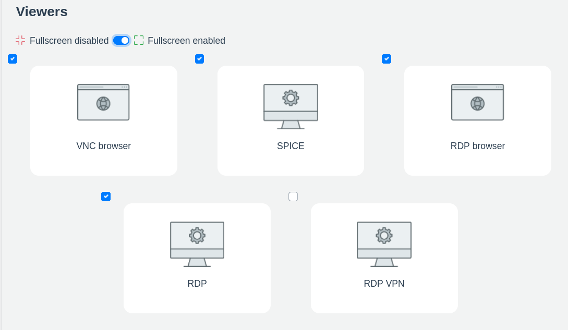Click the Viewers section heading
The width and height of the screenshot is (568, 330).
42,11
